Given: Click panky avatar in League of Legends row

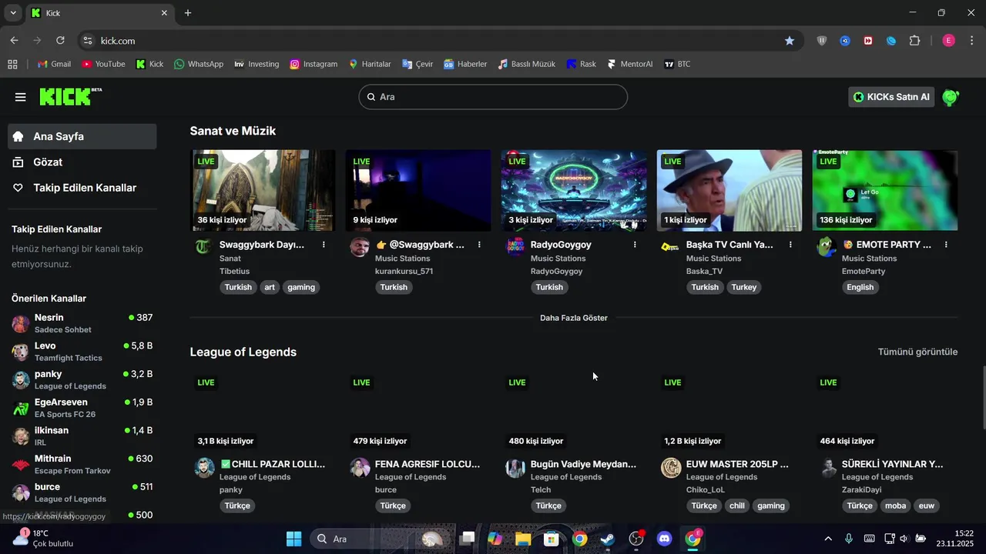Looking at the screenshot, I should pos(204,468).
